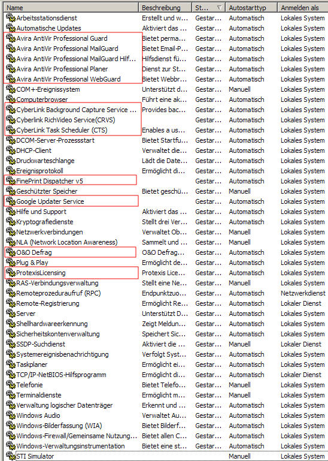Sort by Anmelden als column header
328x461 pixels.
click(303, 8)
